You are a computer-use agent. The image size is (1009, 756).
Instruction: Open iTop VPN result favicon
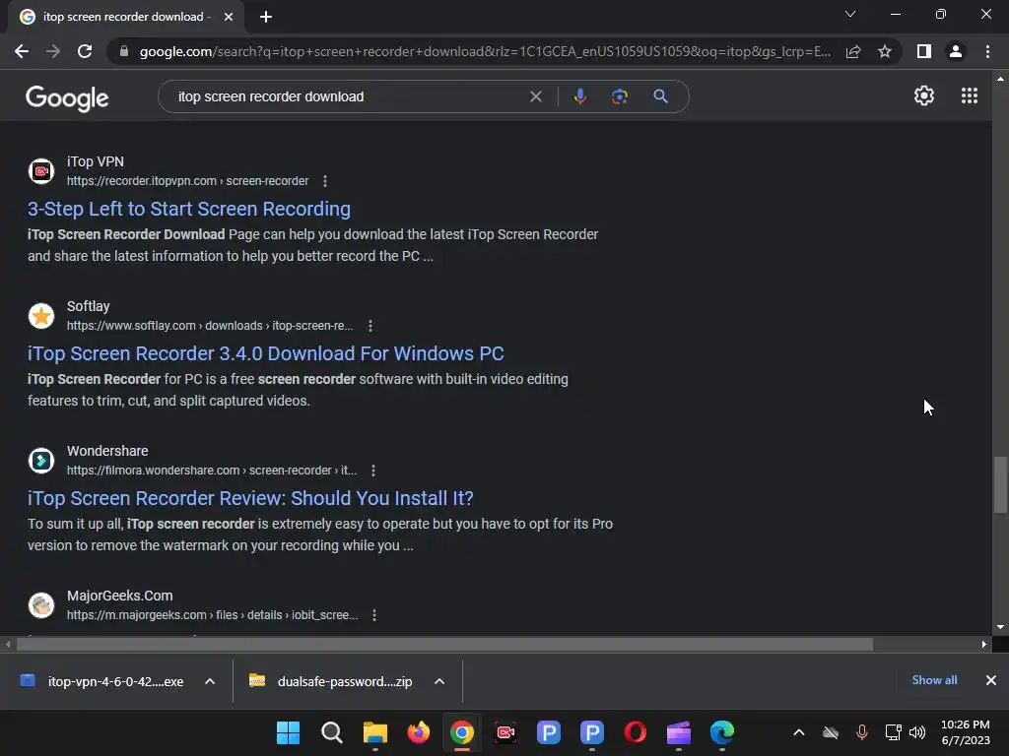coord(41,171)
